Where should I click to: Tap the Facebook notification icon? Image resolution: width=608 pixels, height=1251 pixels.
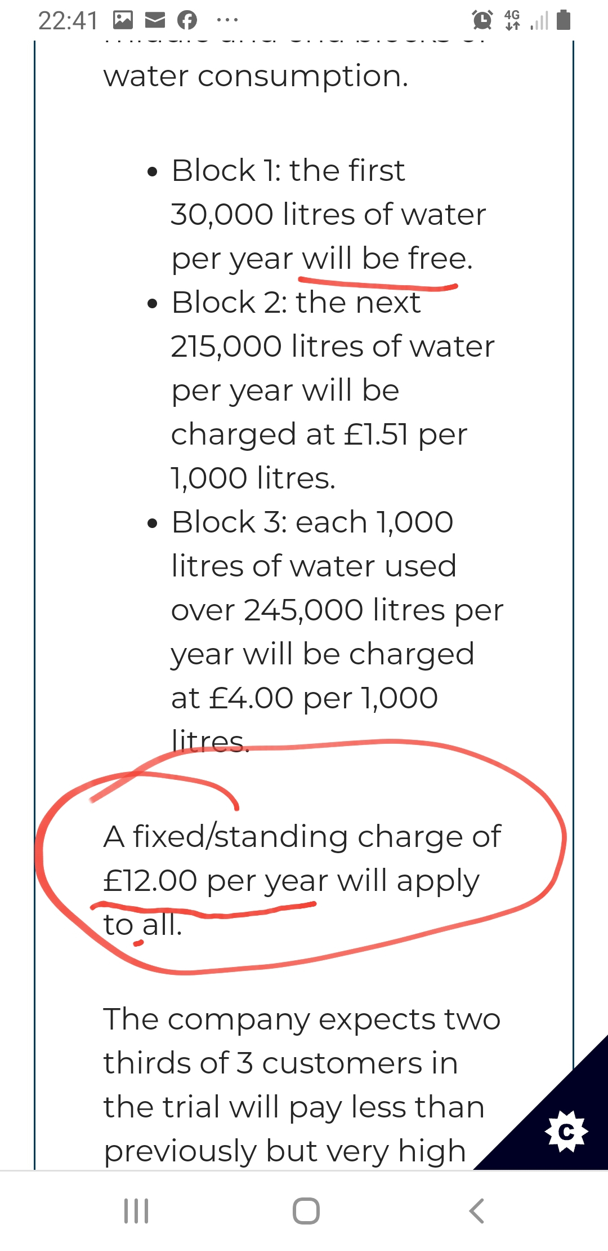click(x=187, y=20)
